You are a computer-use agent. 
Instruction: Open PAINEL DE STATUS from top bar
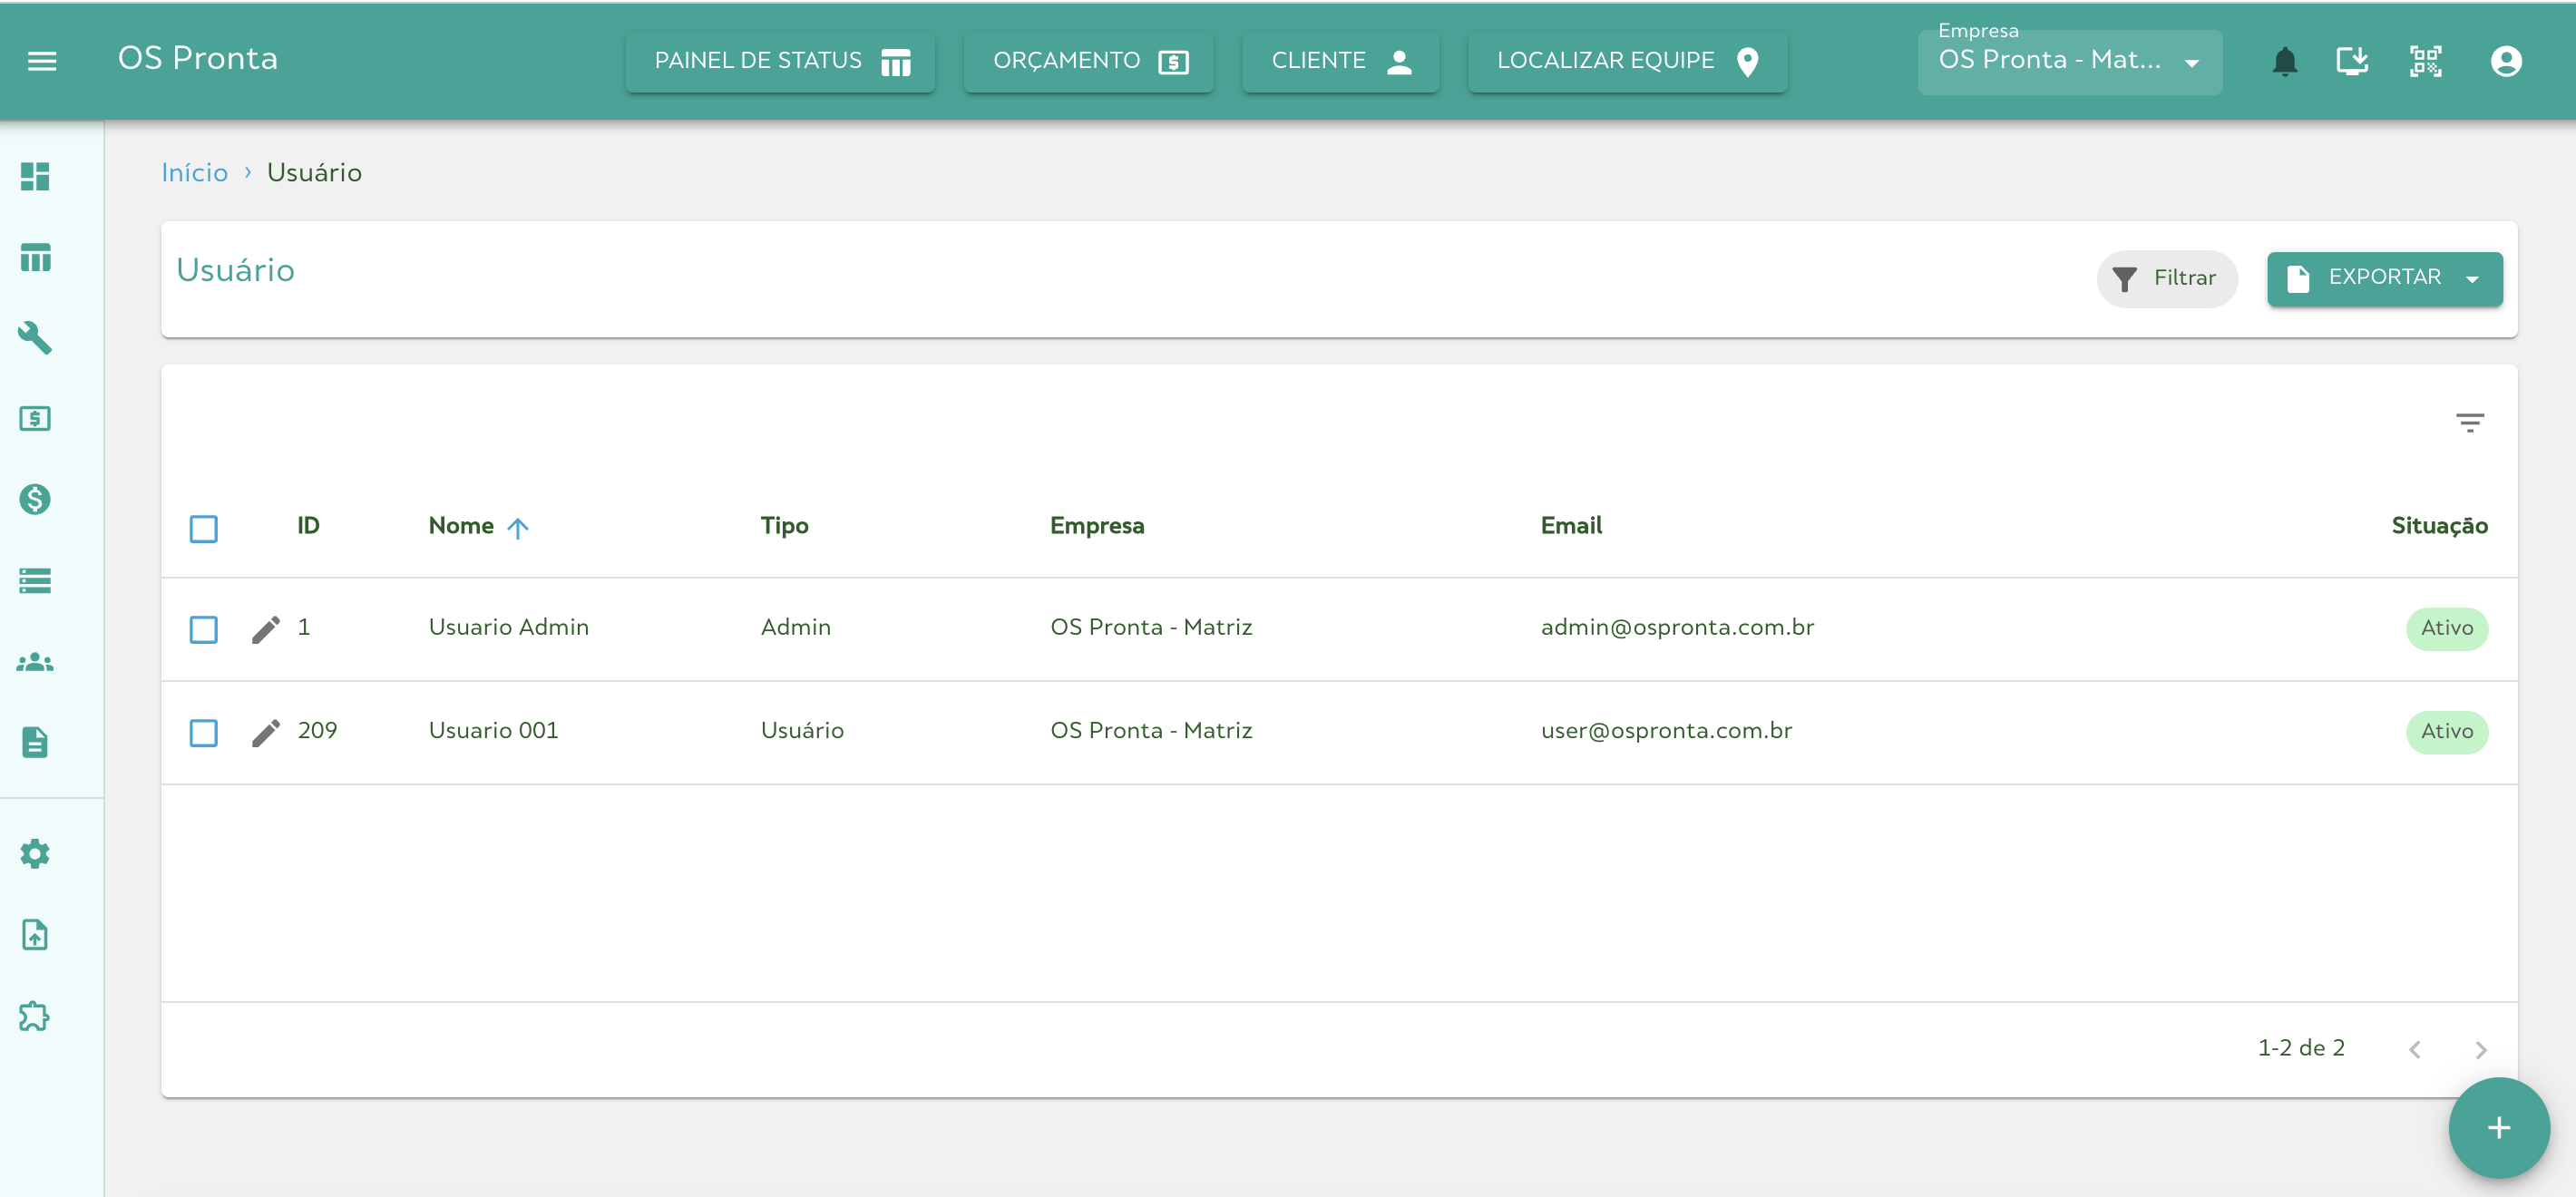(x=780, y=61)
